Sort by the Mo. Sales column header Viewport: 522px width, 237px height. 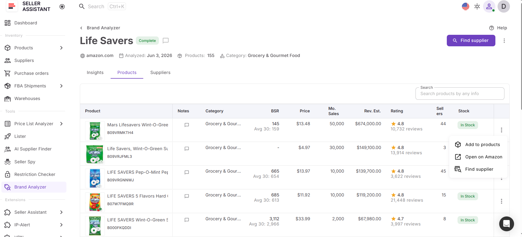point(333,111)
